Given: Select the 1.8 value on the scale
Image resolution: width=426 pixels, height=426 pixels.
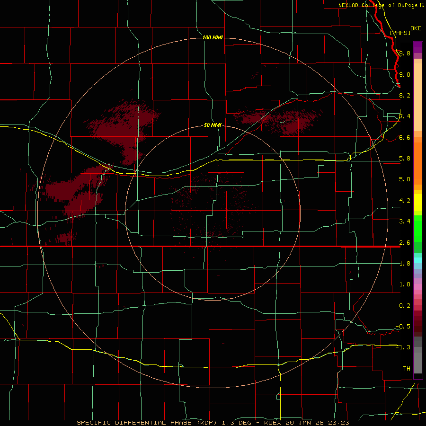Looking at the screenshot, I should coord(405,264).
